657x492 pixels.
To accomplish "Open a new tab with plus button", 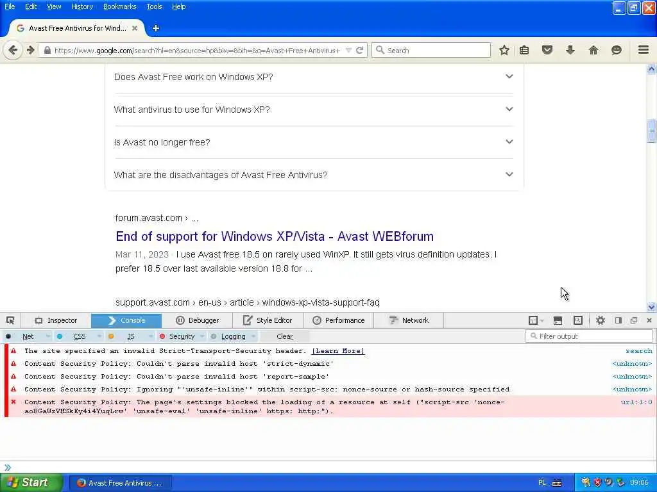I will (x=156, y=28).
